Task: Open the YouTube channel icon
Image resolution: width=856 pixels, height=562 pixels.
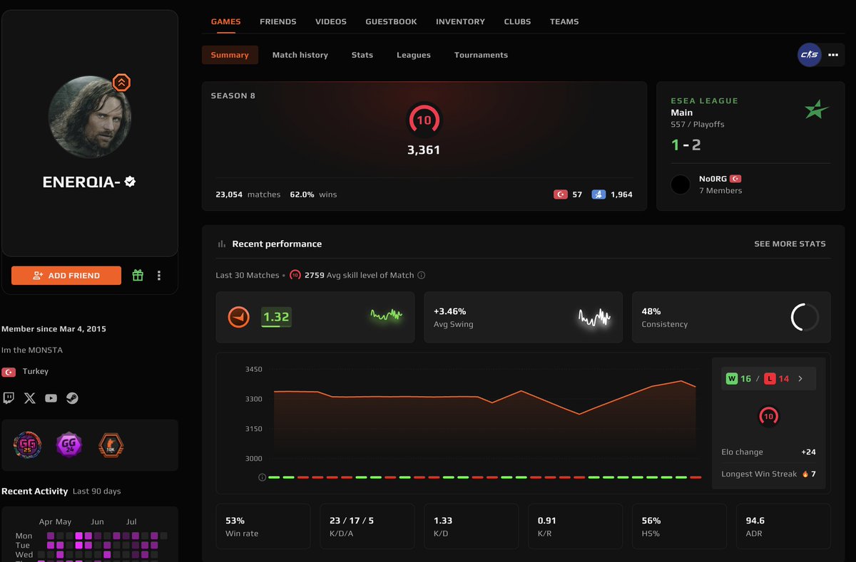Action: (x=51, y=398)
